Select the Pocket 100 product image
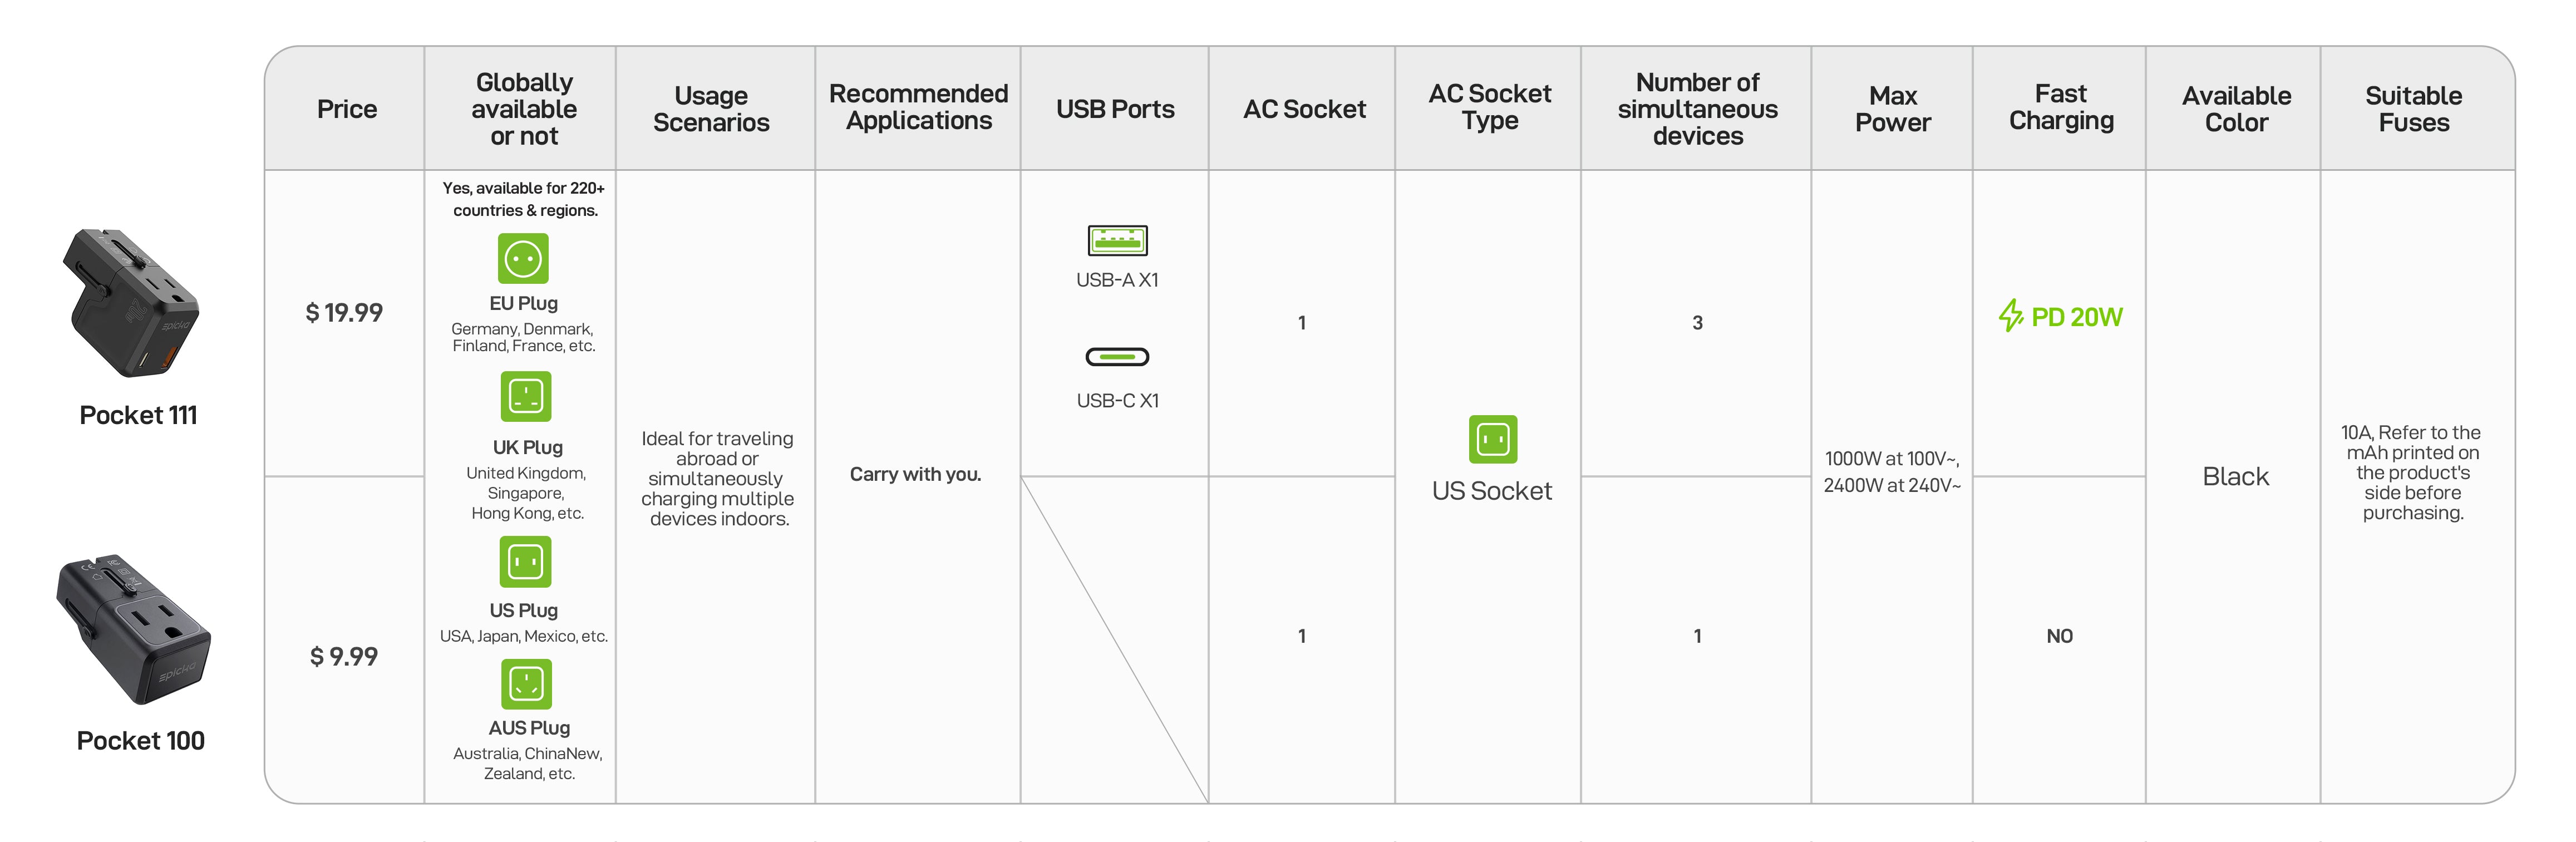Screen dimensions: 2576x842 coord(134,630)
